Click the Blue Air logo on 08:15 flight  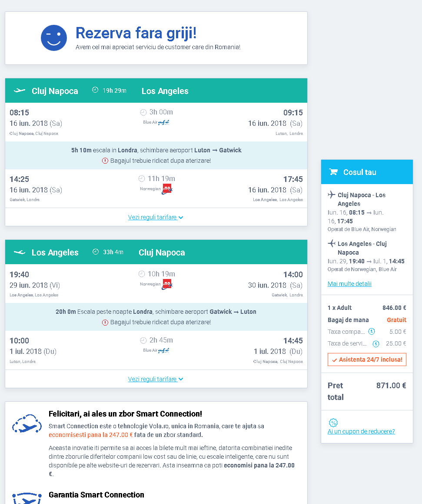pyautogui.click(x=163, y=123)
